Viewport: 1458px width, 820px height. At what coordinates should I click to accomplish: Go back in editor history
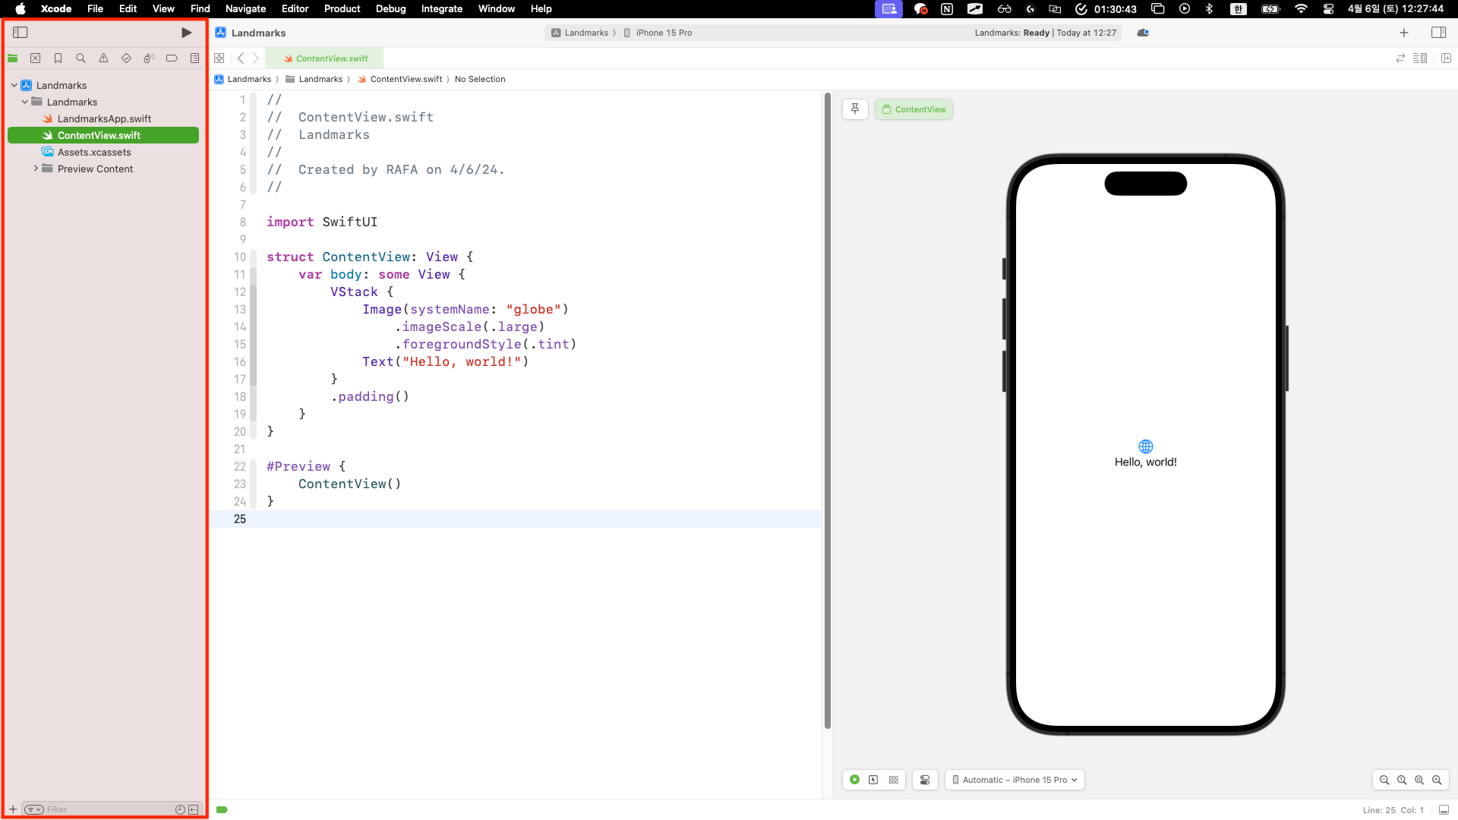pyautogui.click(x=241, y=58)
